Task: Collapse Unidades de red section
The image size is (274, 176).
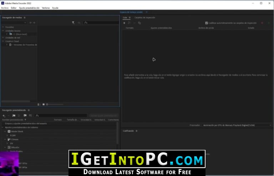Action: [x=3, y=38]
